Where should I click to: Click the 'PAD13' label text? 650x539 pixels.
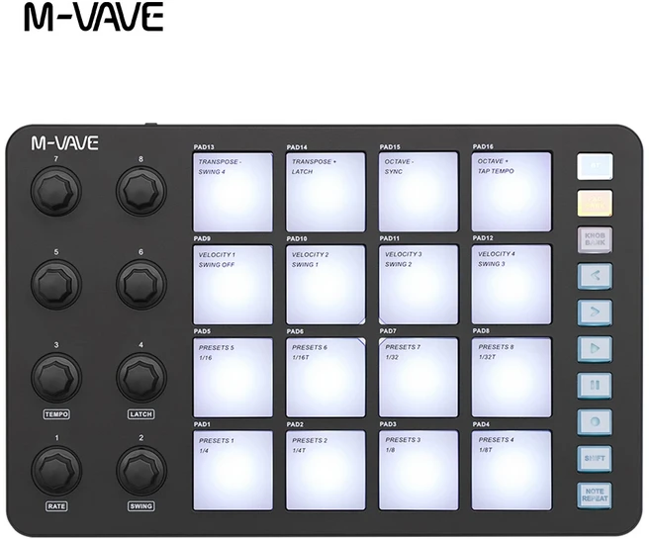point(204,147)
